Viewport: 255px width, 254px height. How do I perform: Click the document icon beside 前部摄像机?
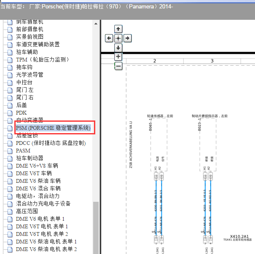pyautogui.click(x=10, y=29)
